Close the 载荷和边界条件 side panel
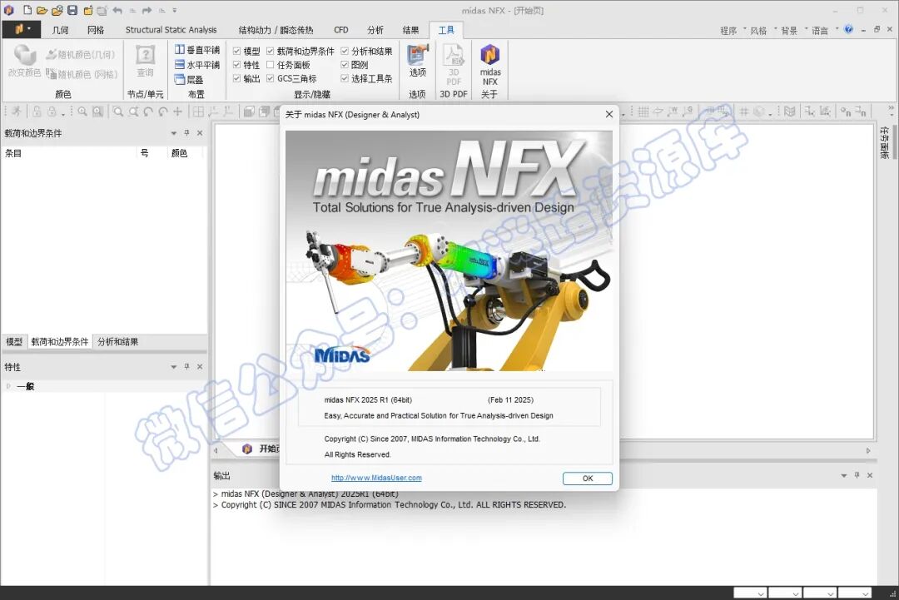This screenshot has height=600, width=899. click(x=200, y=133)
